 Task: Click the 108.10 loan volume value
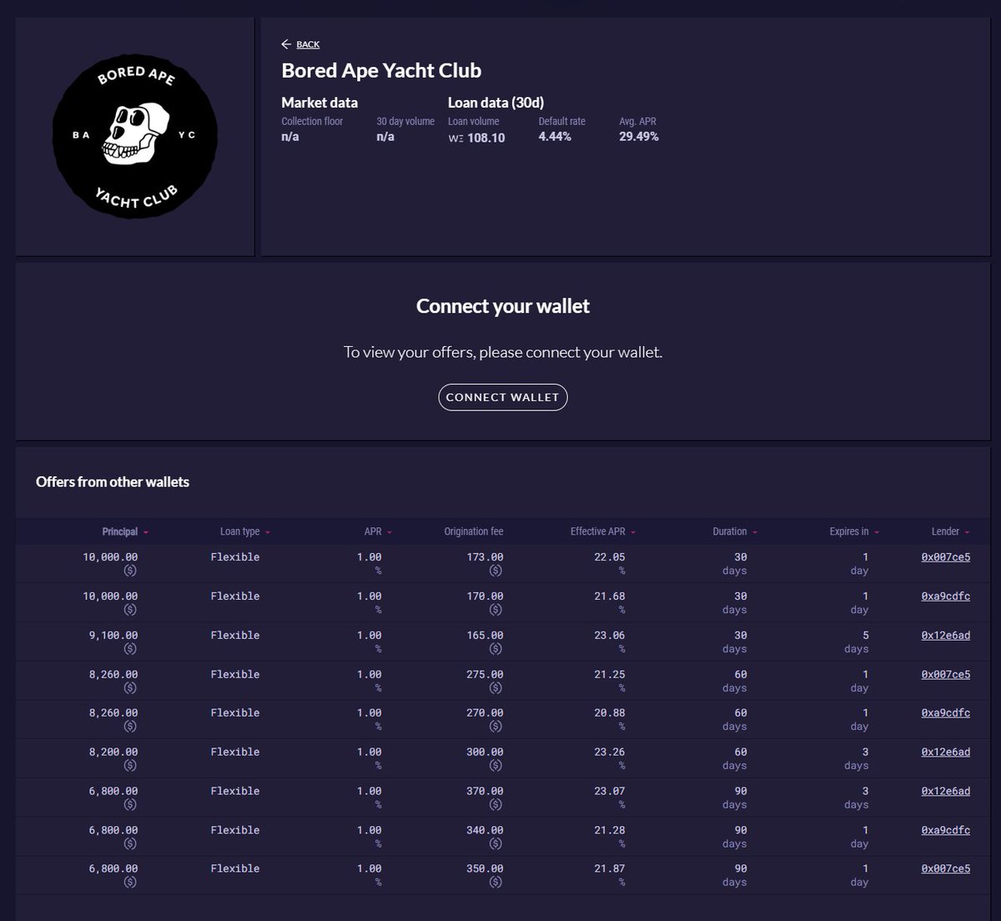[486, 138]
